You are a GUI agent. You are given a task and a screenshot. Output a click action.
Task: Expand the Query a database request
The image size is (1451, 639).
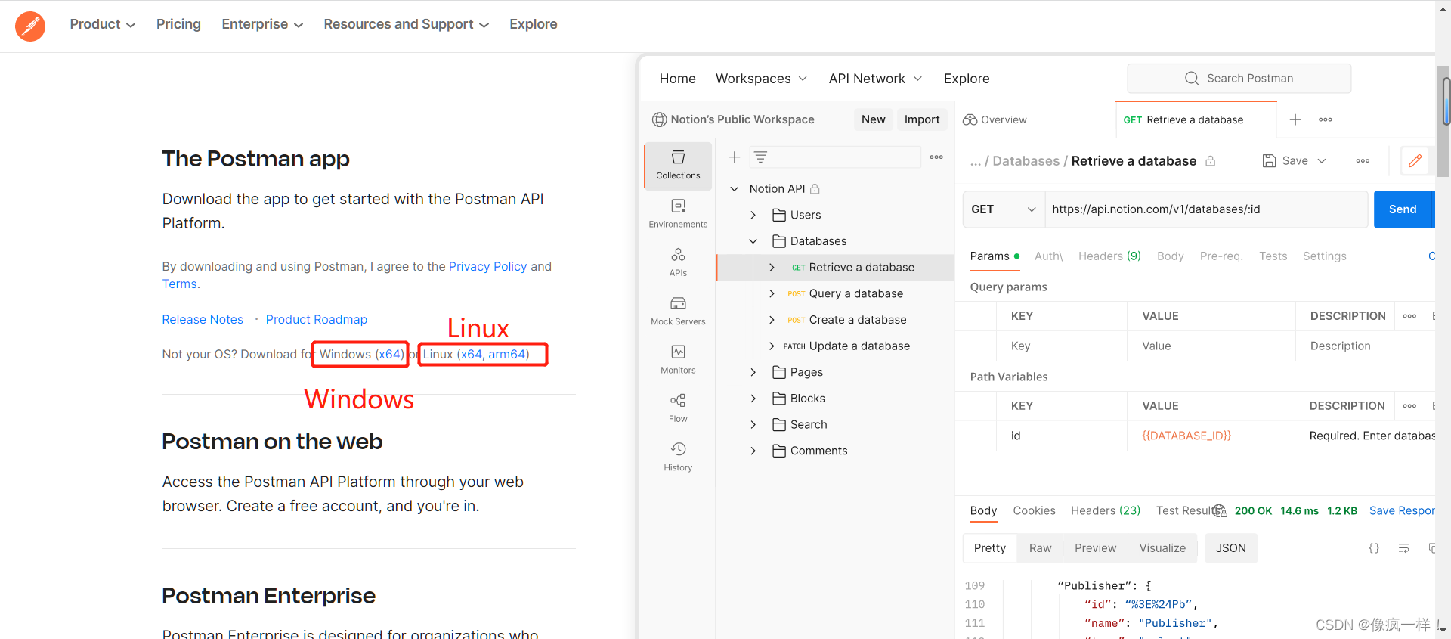pos(772,293)
